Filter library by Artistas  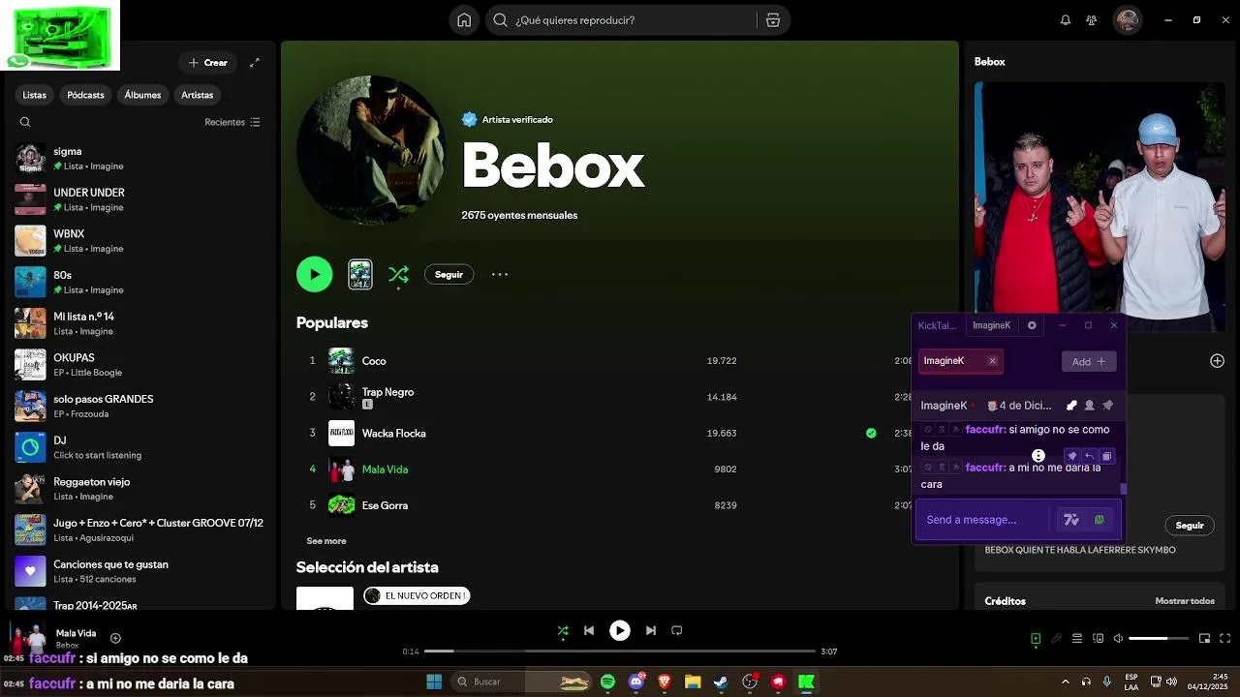coord(197,95)
